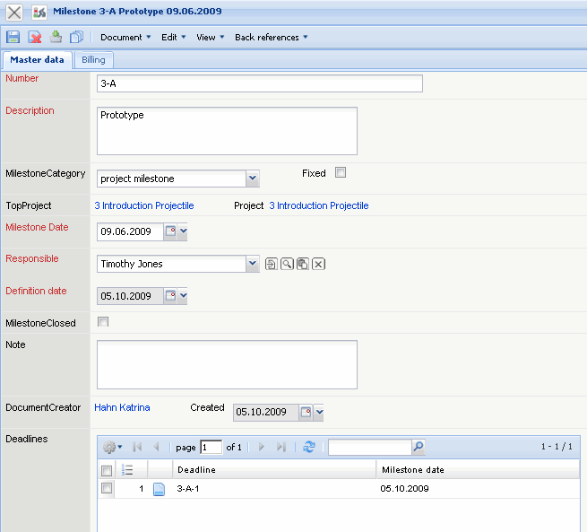Click the copy document icon in toolbar

[x=76, y=37]
